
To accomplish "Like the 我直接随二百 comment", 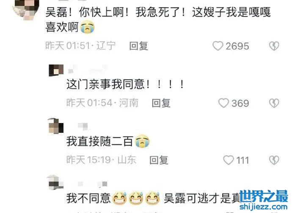I will (229, 160).
